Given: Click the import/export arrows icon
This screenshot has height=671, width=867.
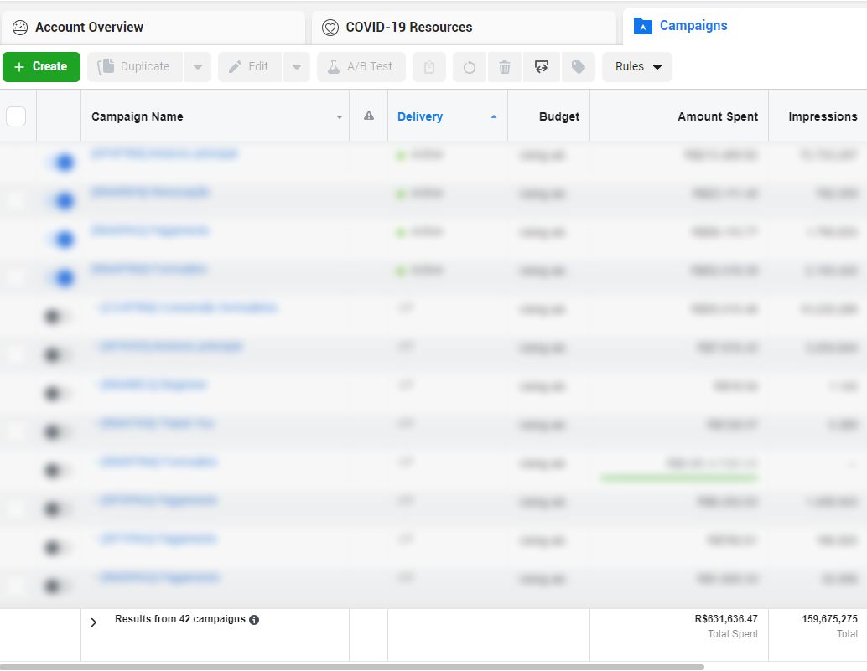Looking at the screenshot, I should 542,67.
